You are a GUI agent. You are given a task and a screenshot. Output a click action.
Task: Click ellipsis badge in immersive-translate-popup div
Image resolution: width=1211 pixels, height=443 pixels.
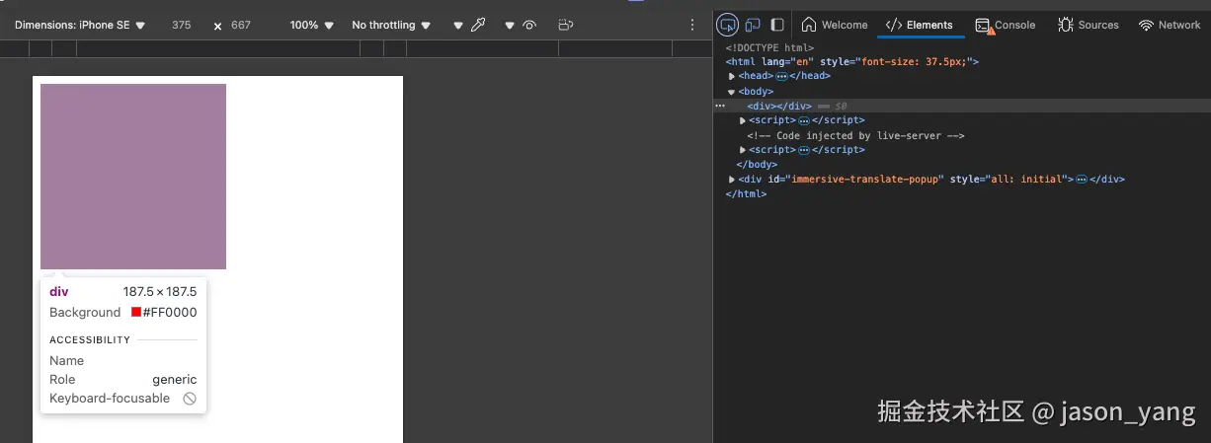click(1082, 180)
